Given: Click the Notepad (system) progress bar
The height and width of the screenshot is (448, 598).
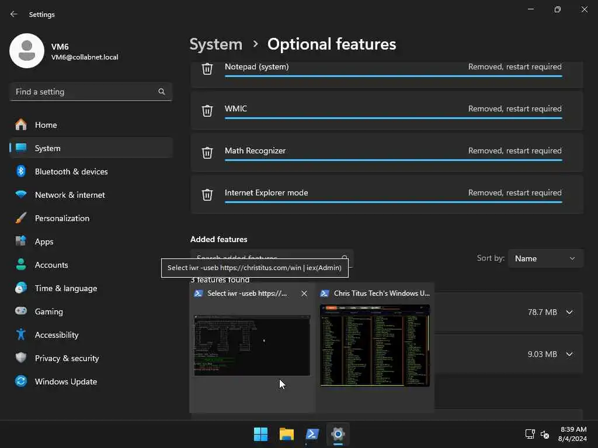Looking at the screenshot, I should click(x=394, y=76).
